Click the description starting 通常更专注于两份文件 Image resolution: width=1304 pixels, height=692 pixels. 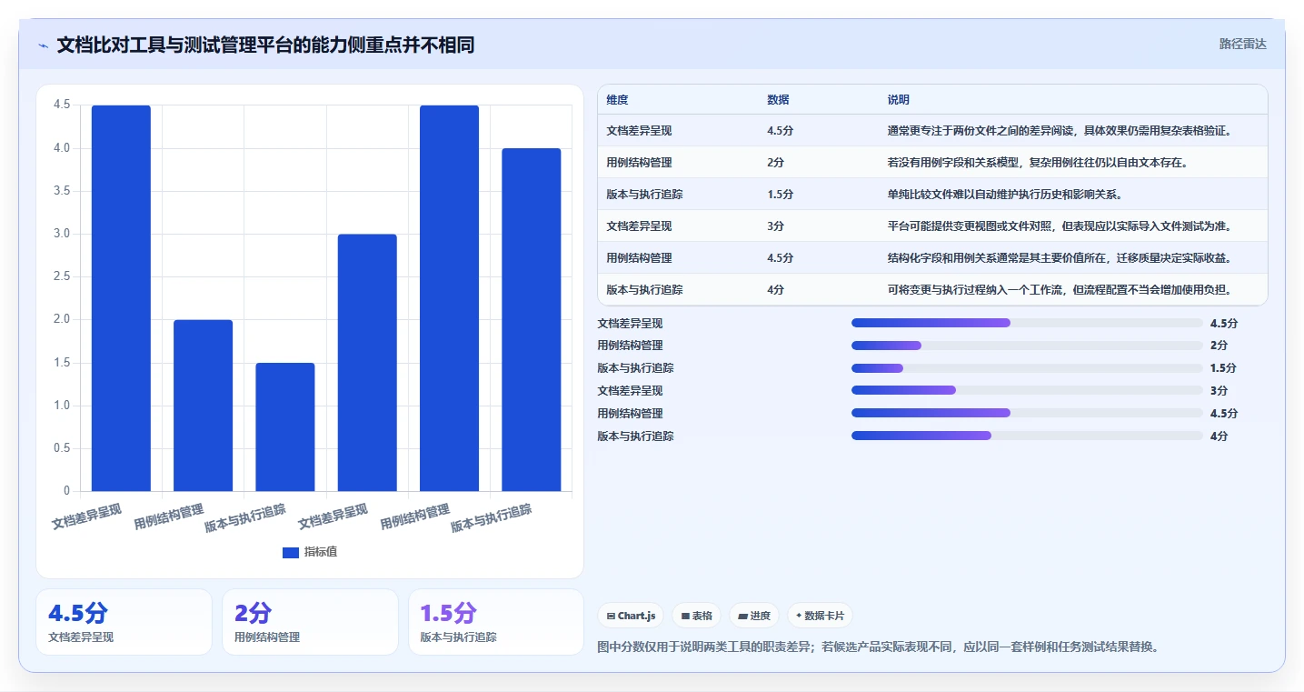tap(1060, 131)
